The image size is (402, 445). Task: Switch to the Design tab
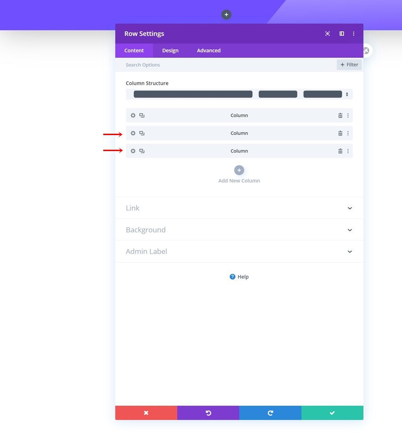click(170, 51)
